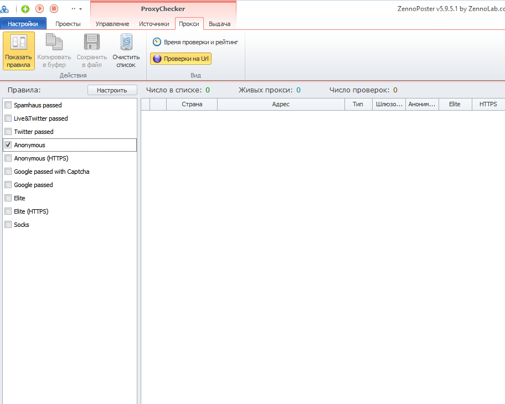Screen dimensions: 505x404
Task: Sort by the Аноним... column header
Action: (422, 104)
